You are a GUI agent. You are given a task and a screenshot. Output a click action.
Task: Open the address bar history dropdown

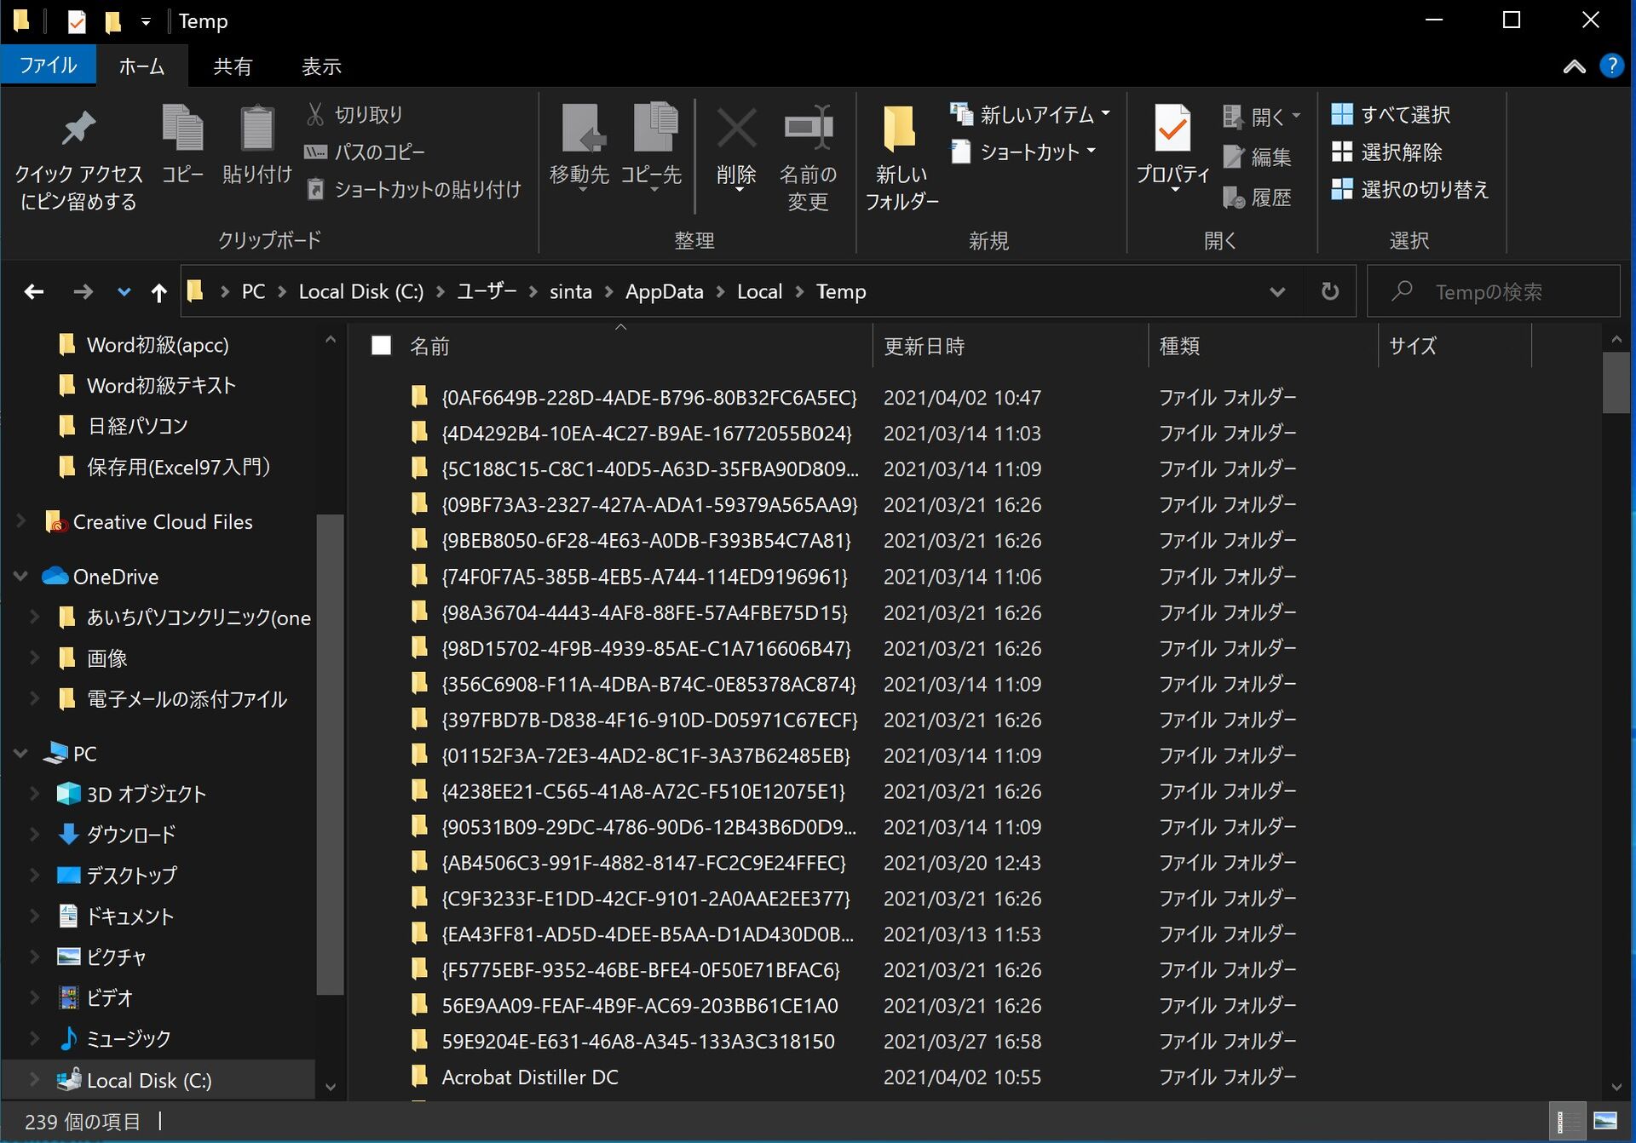[1276, 292]
